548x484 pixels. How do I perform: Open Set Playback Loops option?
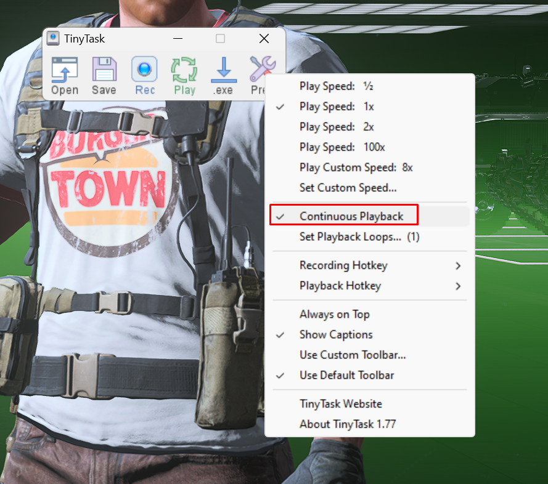(370, 236)
